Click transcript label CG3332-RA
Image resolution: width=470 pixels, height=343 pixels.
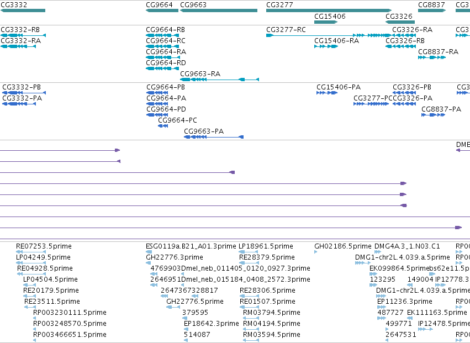[x=20, y=41]
